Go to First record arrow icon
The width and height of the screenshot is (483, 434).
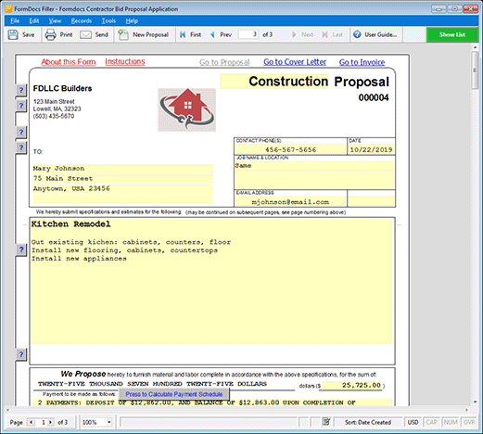(183, 34)
